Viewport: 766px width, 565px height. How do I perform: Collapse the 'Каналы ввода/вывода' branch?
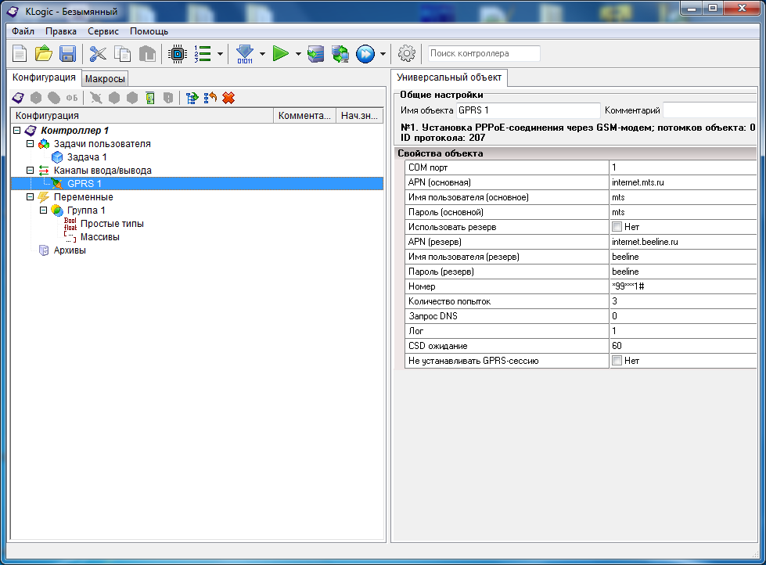31,171
